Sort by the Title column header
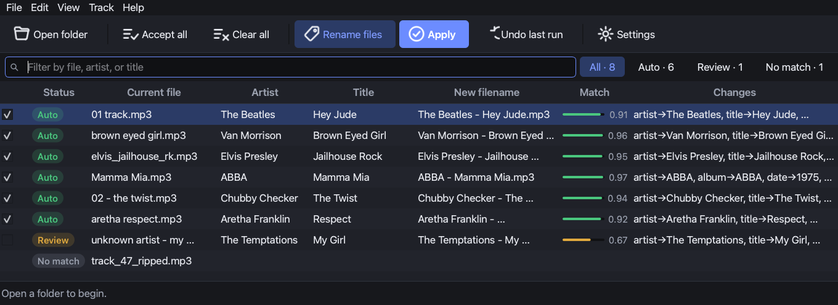 click(x=364, y=92)
